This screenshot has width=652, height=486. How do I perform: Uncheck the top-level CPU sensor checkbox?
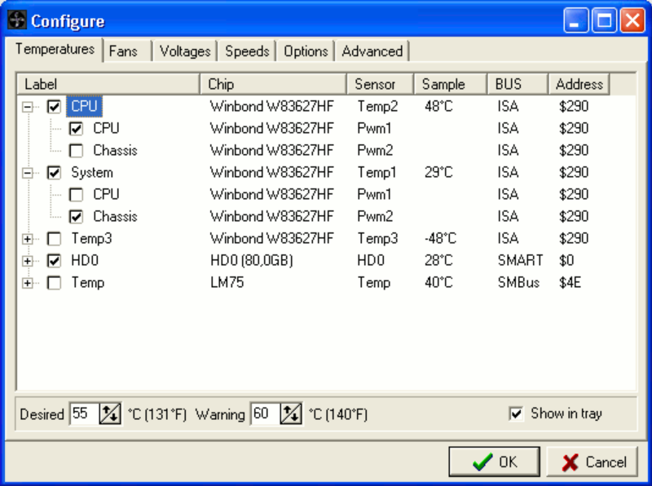(x=54, y=107)
